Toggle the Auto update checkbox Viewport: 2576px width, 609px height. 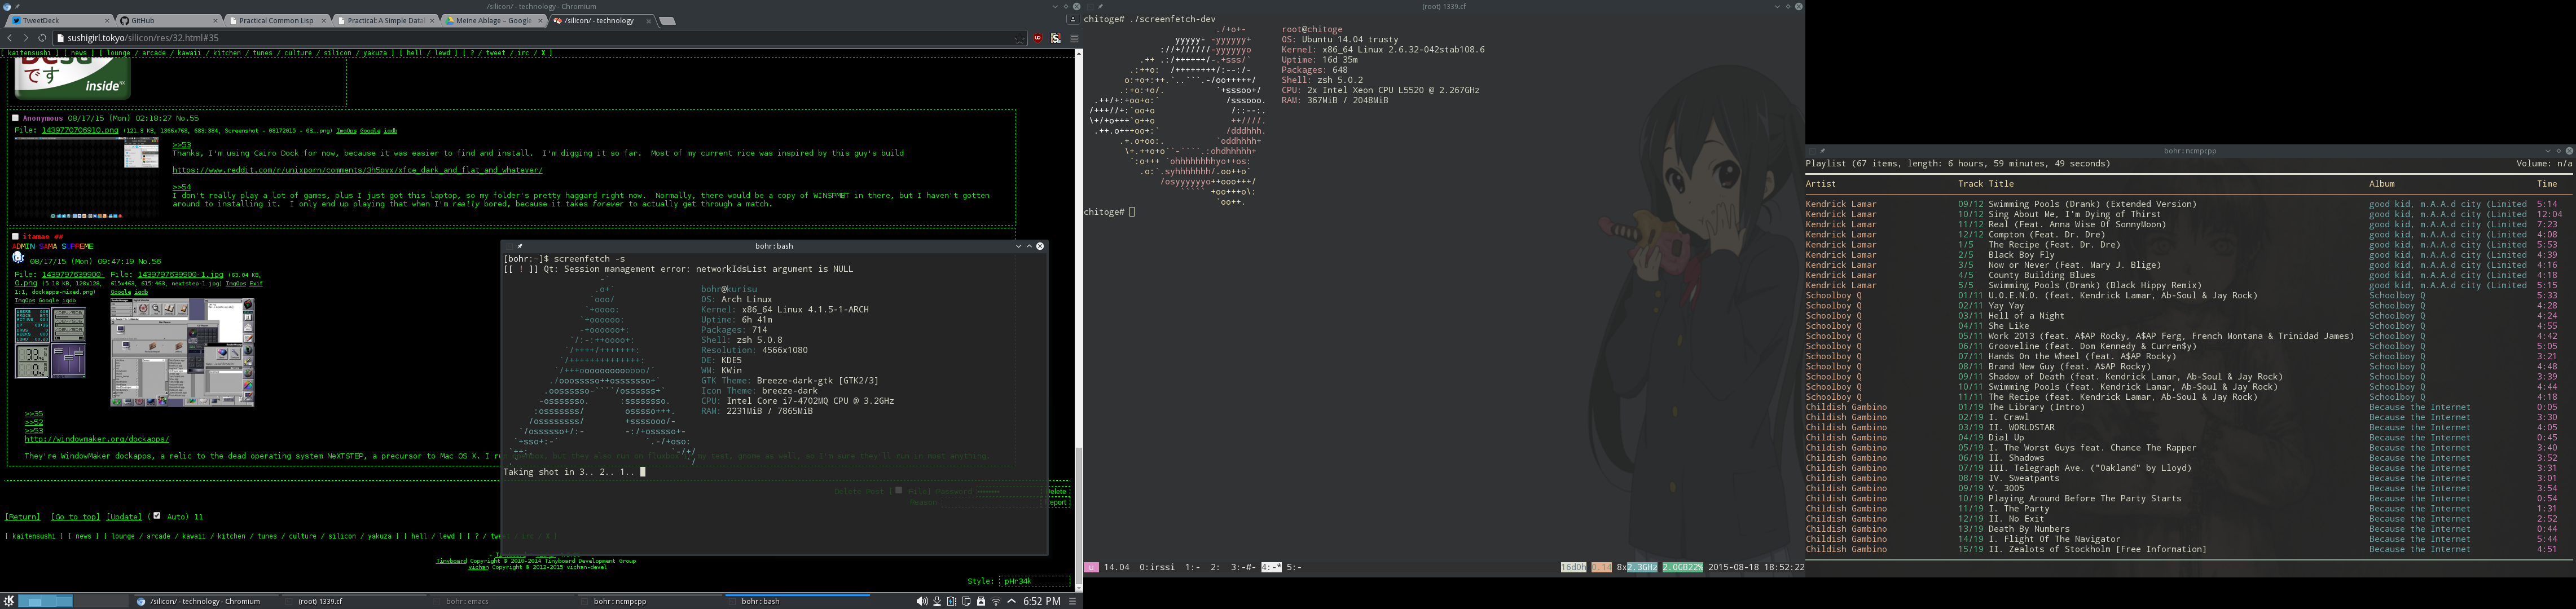pyautogui.click(x=156, y=516)
